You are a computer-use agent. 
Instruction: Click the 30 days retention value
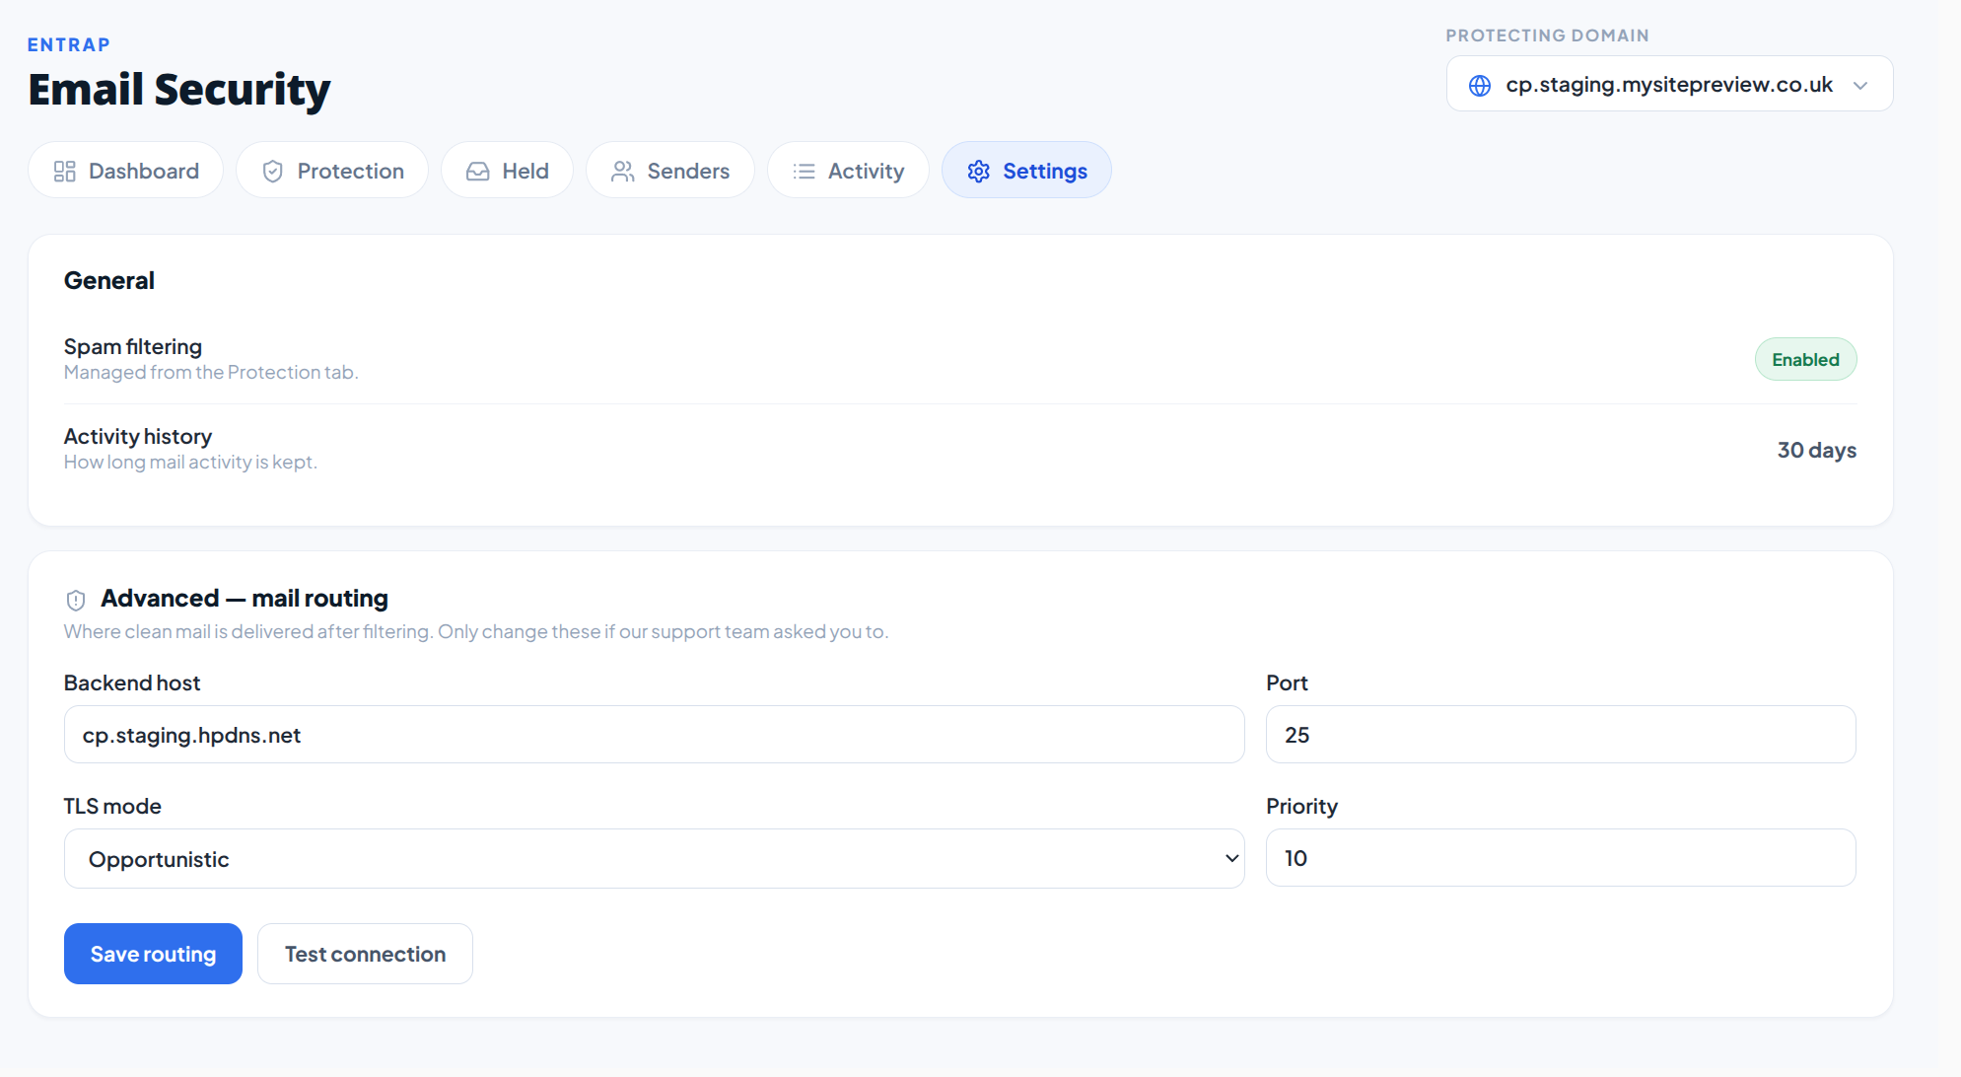tap(1816, 451)
